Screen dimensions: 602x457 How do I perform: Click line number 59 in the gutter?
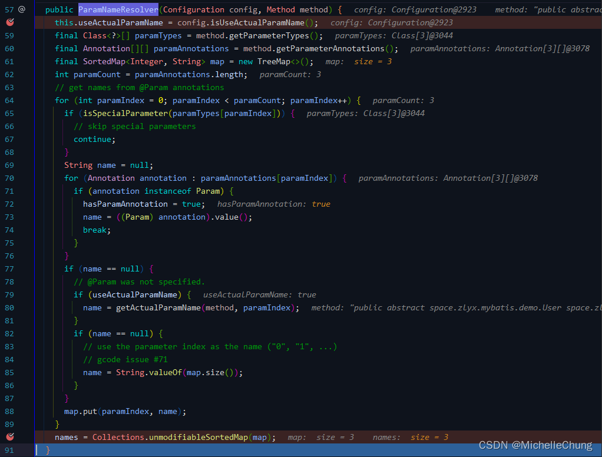point(9,36)
